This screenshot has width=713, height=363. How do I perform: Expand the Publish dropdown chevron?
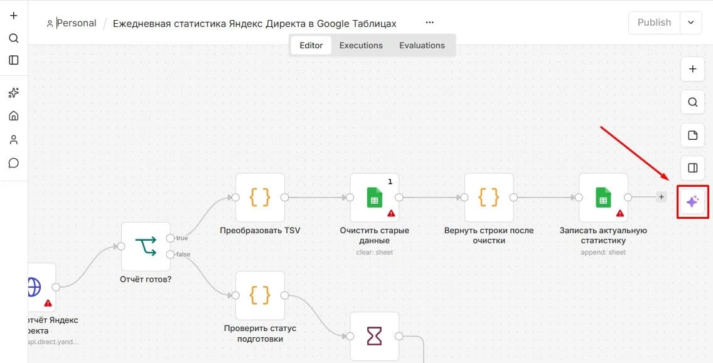tap(691, 23)
